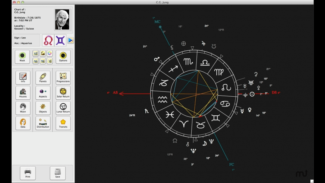This screenshot has height=183, width=325.
Task: Click the Neptune trident glyph
Action: pyautogui.click(x=194, y=151)
